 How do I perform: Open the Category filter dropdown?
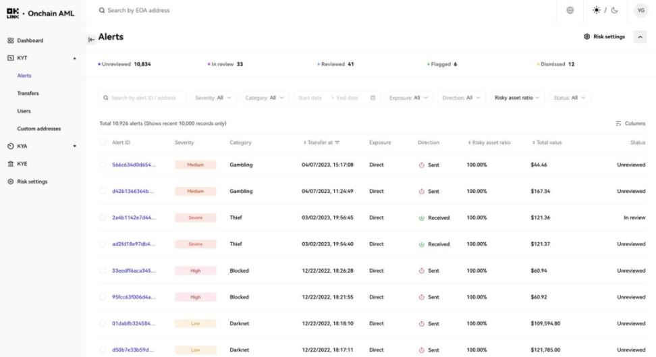(265, 98)
